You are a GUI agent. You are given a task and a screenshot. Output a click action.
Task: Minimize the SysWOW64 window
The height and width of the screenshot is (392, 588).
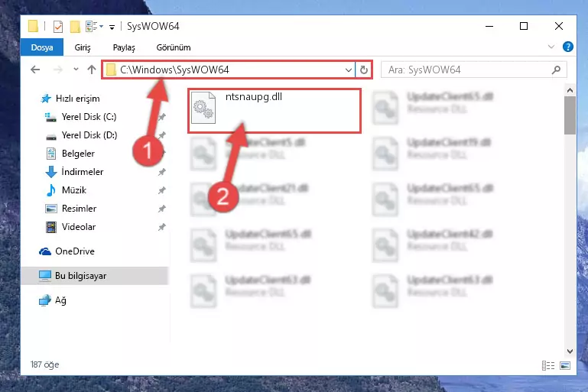[489, 26]
